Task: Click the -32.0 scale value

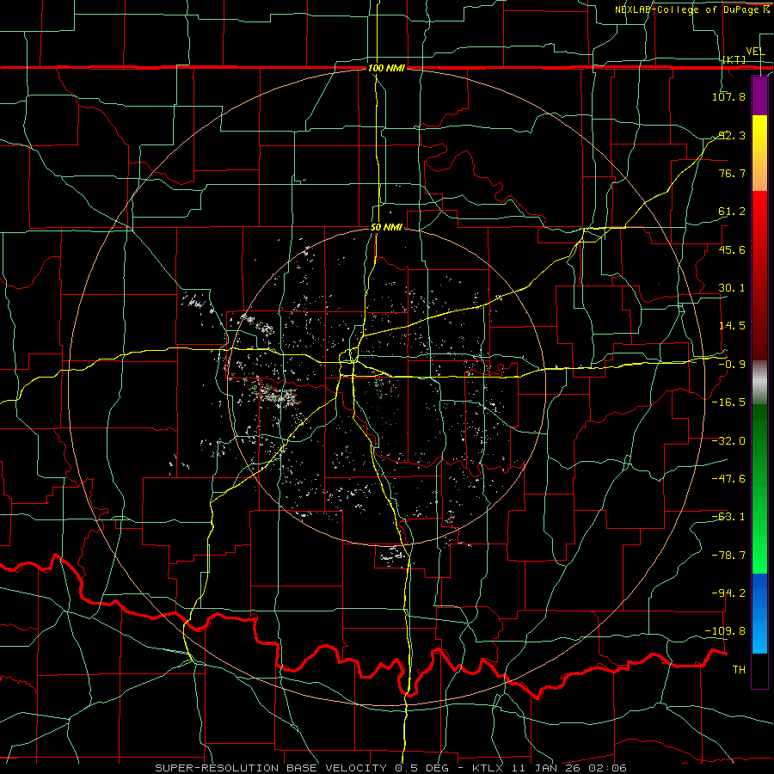Action: (728, 441)
